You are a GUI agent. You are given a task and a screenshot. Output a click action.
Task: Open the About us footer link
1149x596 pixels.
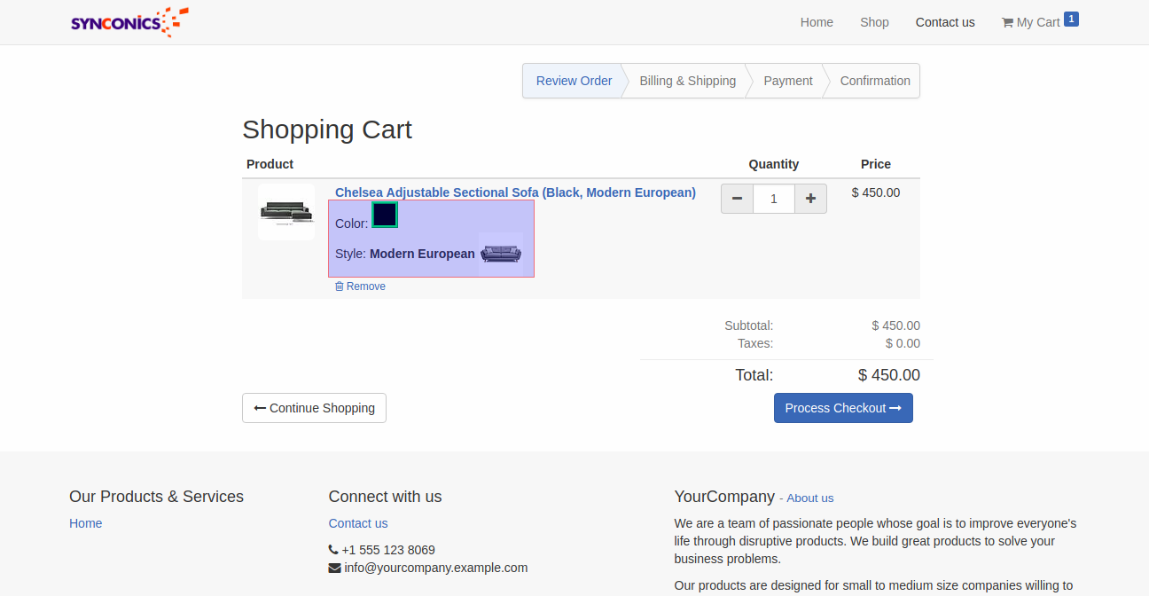pos(809,498)
